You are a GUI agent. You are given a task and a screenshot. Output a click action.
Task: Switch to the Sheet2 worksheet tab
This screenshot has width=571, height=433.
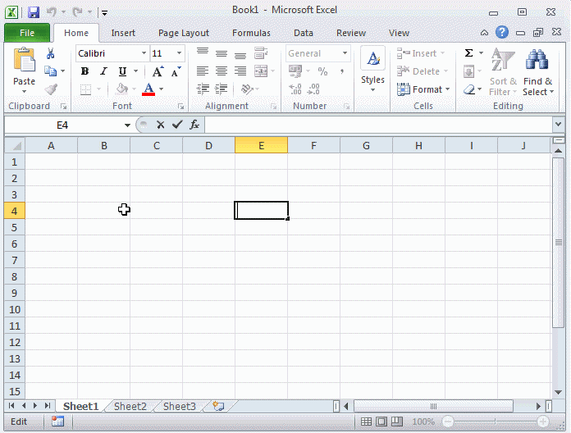(130, 406)
